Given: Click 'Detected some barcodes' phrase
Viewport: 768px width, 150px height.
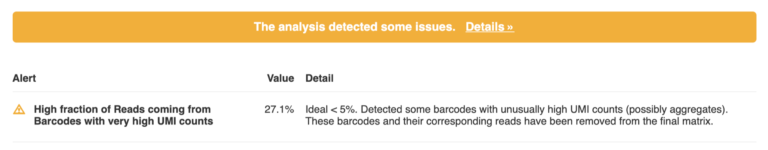Looking at the screenshot, I should (x=416, y=109).
